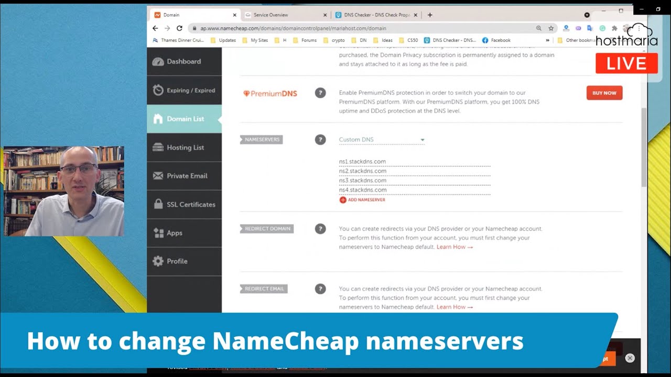Open the Thames Dinner Cruise bookmark
The width and height of the screenshot is (671, 377).
178,40
